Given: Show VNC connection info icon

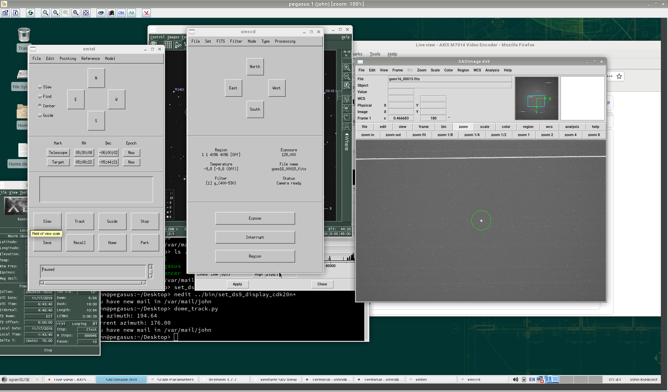Looking at the screenshot, I should point(16,13).
